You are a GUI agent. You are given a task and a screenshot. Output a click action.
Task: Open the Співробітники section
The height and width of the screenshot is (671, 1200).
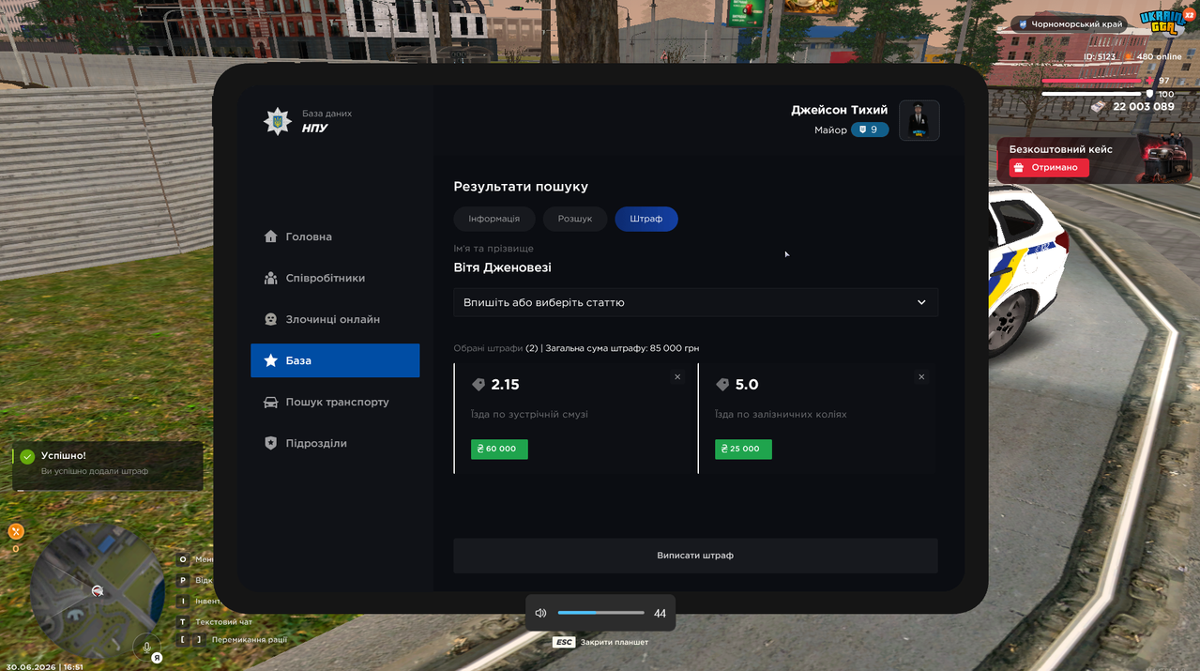(x=335, y=278)
